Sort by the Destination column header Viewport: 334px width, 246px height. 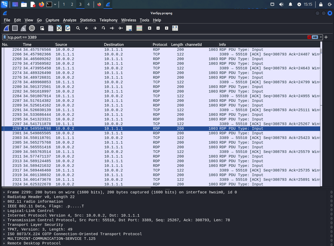[127, 45]
